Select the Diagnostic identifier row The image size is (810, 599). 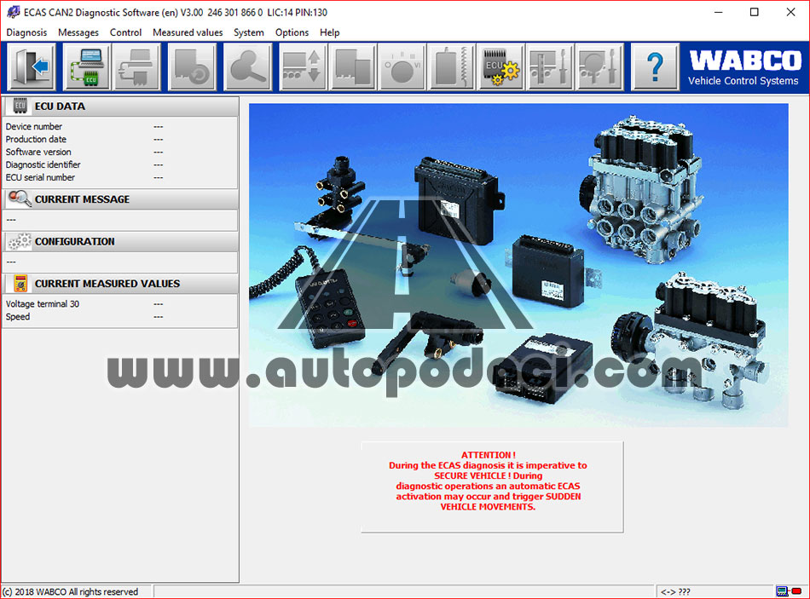point(120,164)
